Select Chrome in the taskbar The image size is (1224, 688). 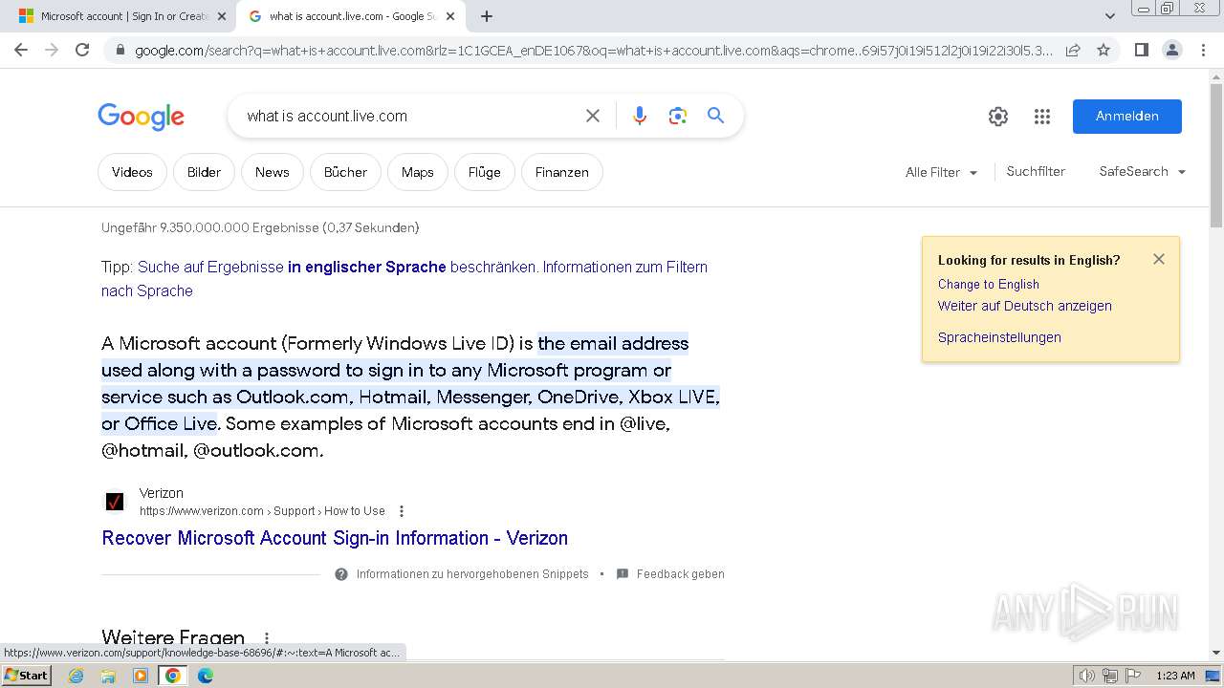(173, 676)
